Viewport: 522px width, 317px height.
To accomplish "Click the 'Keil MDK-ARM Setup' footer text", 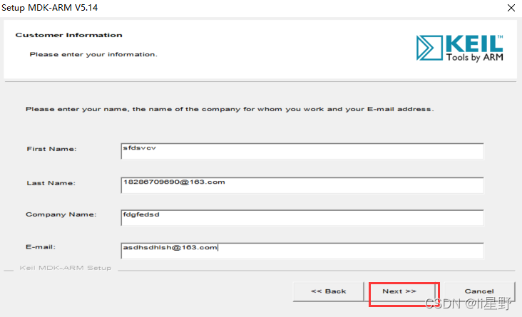I will coord(65,269).
